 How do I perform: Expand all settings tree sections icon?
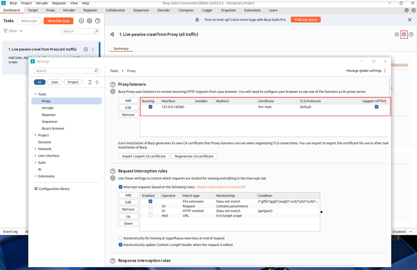[90, 82]
